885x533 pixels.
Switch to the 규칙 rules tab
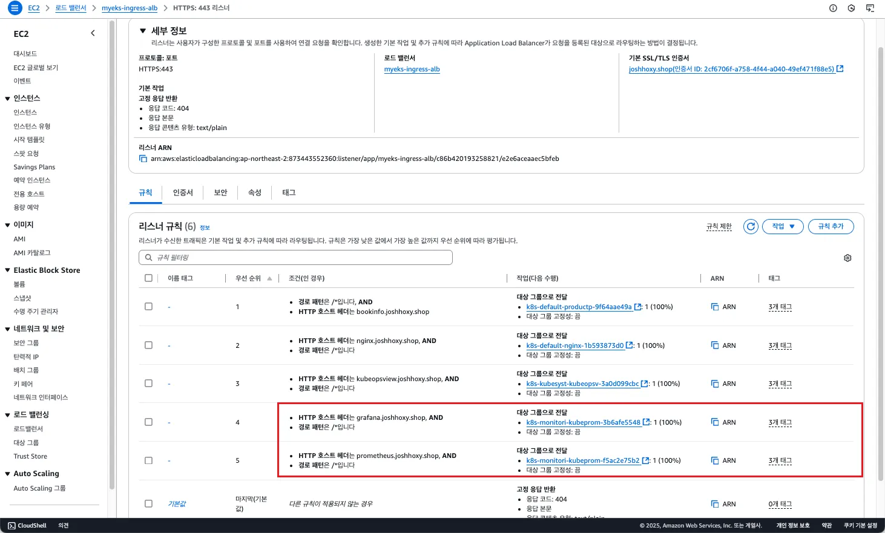point(145,192)
